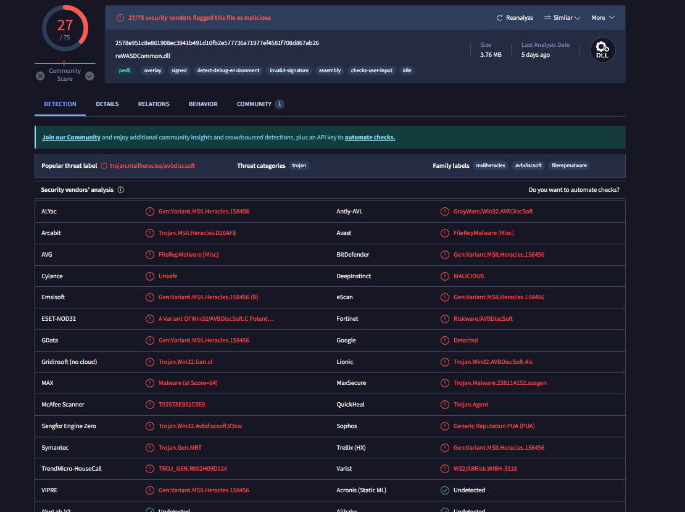Click the avbdiscsoft family label
This screenshot has width=685, height=512.
coord(528,165)
